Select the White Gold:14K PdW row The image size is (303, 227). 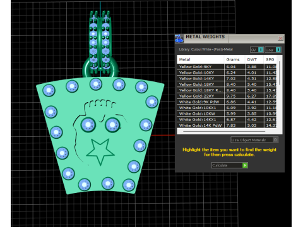tap(227, 125)
